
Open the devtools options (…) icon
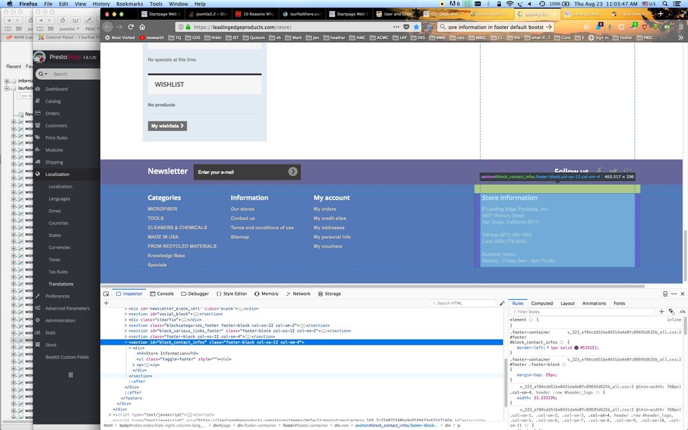pos(673,293)
